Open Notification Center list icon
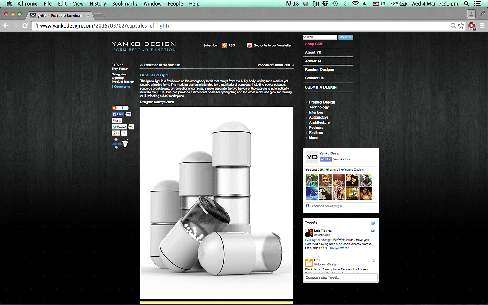This screenshot has width=488, height=305. pyautogui.click(x=478, y=3)
